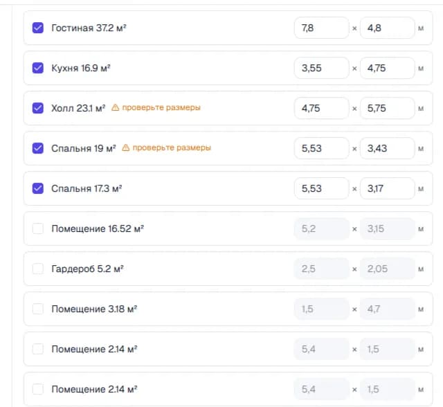
Task: Toggle the Холл 23.1 м² checkbox
Action: point(38,108)
